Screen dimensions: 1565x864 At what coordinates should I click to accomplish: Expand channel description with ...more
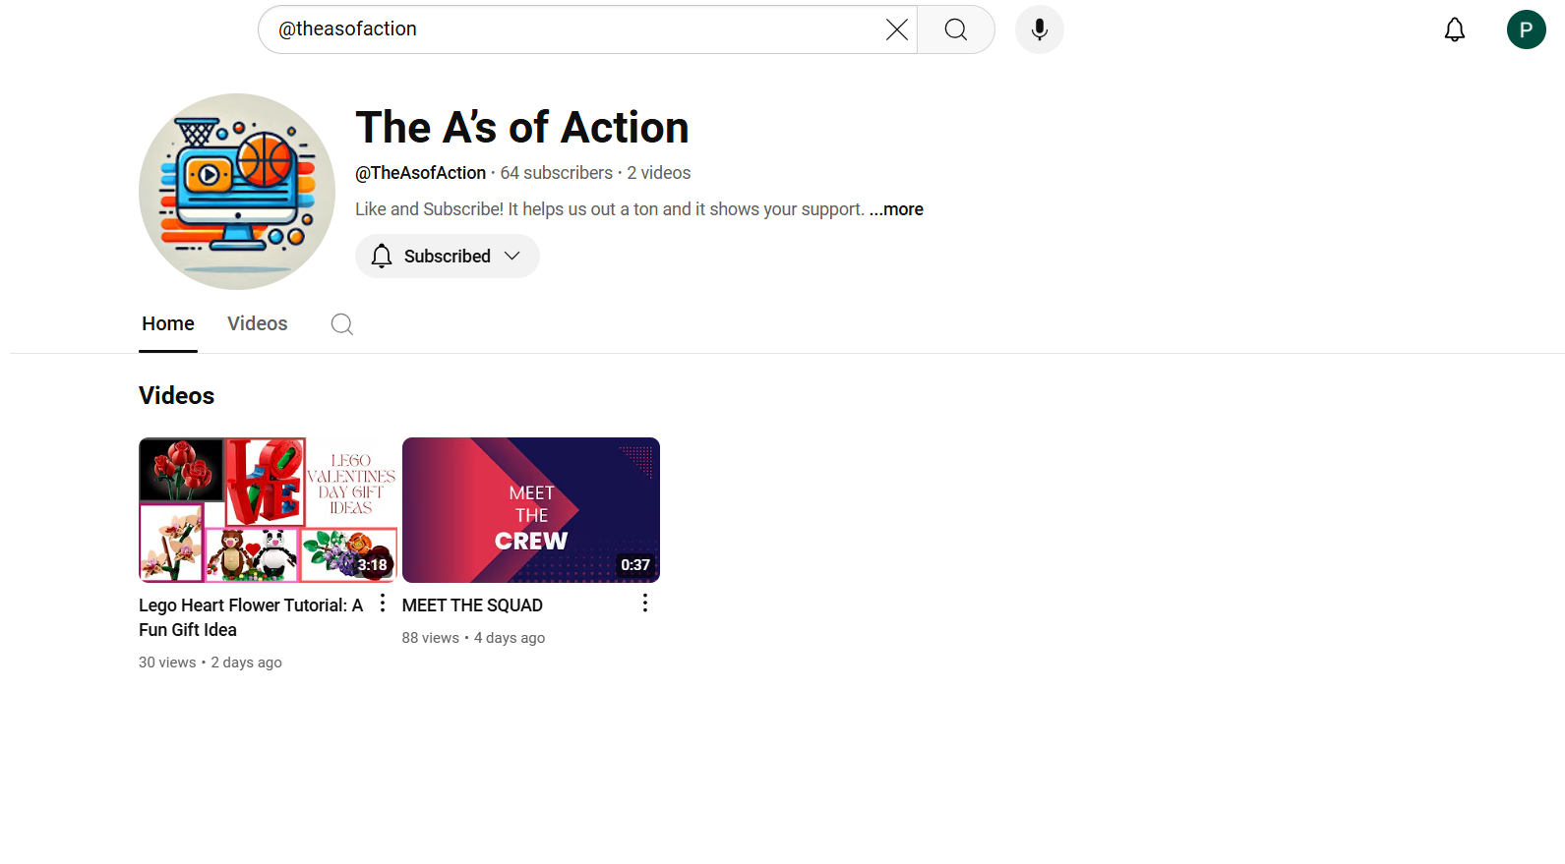tap(896, 209)
